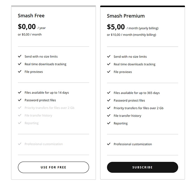
Task: Click greyed 'File transfer history' in Free plan
Action: [38, 115]
